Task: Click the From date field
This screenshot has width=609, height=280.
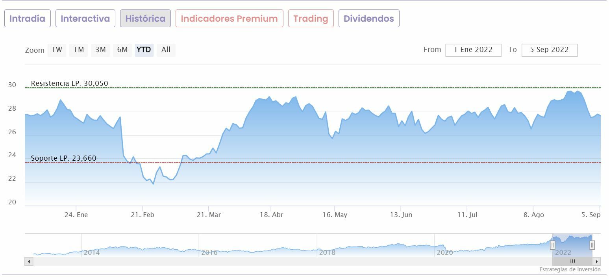Action: click(x=473, y=50)
